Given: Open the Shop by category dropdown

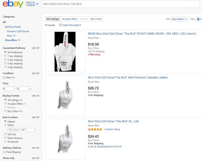Looking at the screenshot, I should tap(32, 4).
